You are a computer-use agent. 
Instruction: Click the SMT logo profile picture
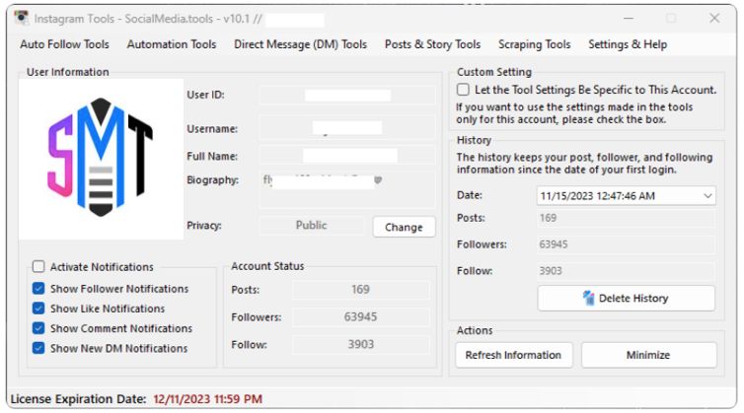tap(101, 159)
